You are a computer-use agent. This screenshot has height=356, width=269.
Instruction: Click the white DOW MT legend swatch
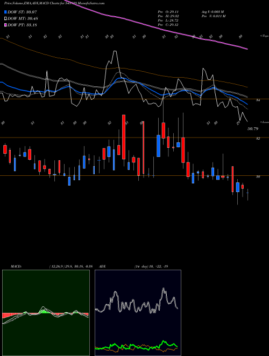coord(6,19)
